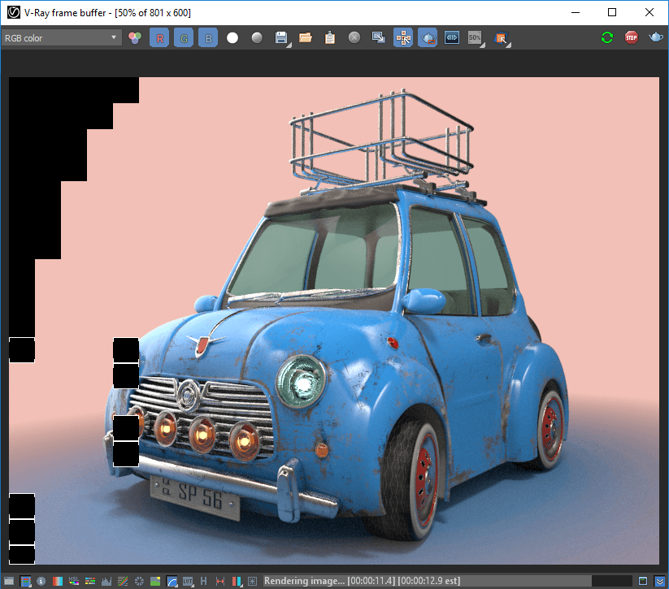Click the render progress bar
This screenshot has width=669, height=589.
click(x=447, y=582)
